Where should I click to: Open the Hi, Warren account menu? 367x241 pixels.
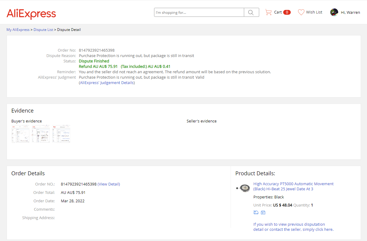point(350,12)
